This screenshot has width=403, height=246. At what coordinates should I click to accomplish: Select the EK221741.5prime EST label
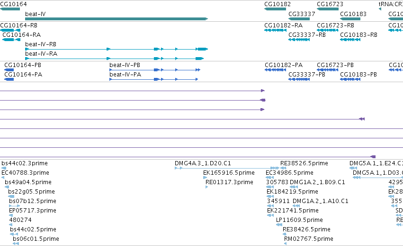[x=293, y=211]
